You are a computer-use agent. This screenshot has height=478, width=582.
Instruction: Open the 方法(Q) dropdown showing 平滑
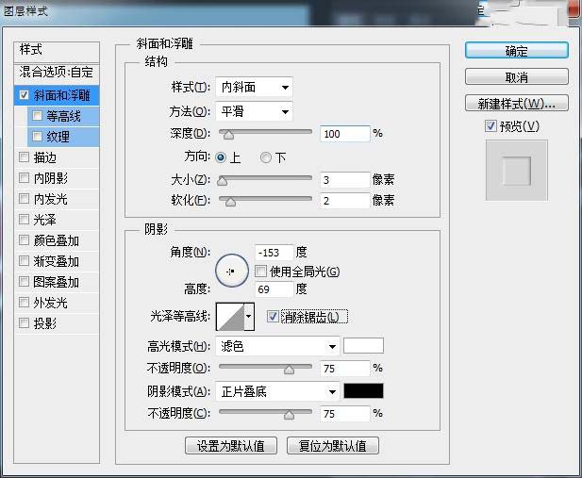[x=254, y=111]
